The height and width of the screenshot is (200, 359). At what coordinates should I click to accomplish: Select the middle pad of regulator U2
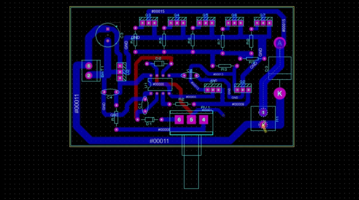[120, 72]
